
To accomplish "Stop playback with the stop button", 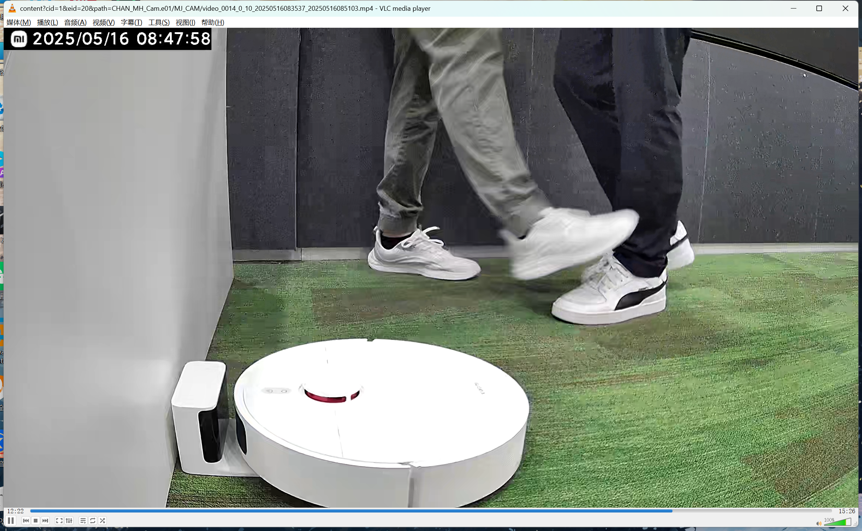I will click(36, 521).
